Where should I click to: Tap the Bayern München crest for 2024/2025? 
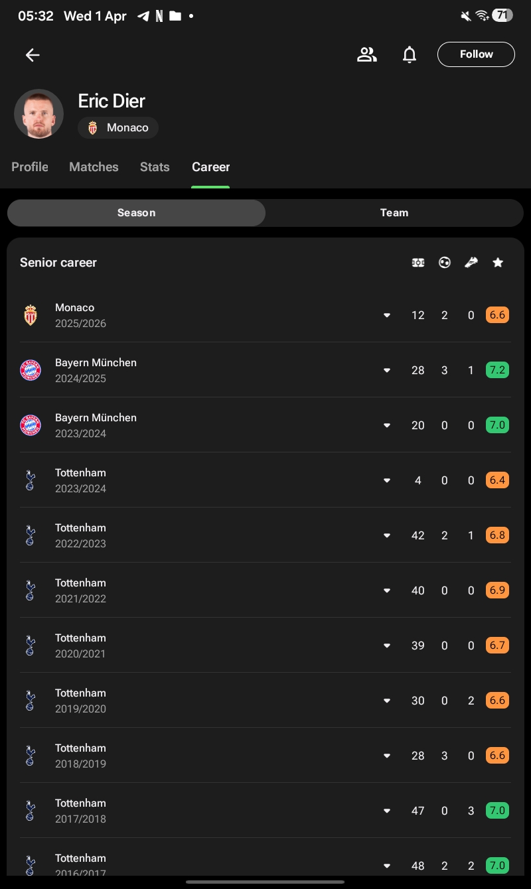31,370
